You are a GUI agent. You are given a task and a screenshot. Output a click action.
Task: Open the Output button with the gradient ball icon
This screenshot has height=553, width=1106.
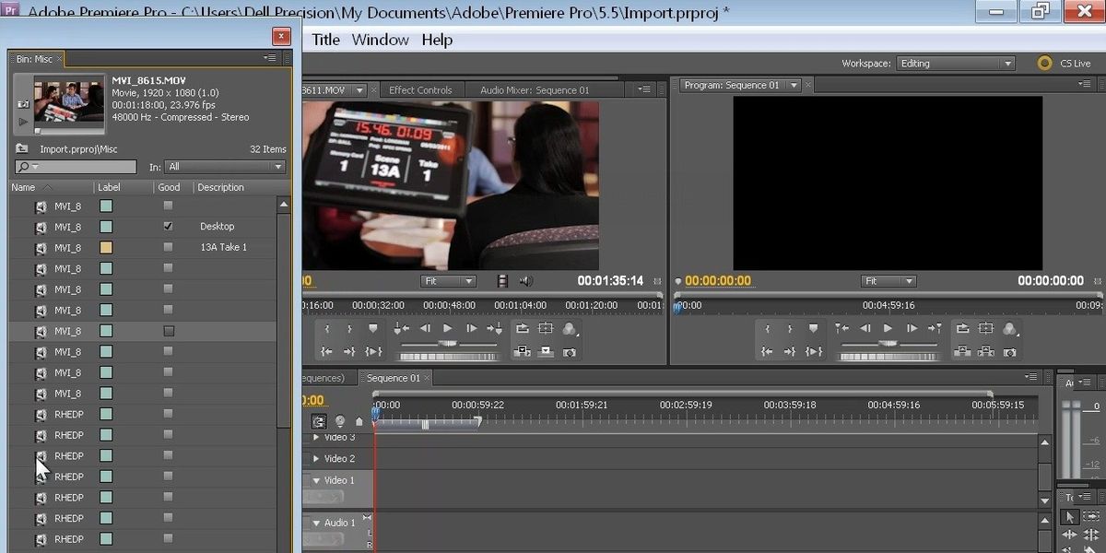(570, 329)
